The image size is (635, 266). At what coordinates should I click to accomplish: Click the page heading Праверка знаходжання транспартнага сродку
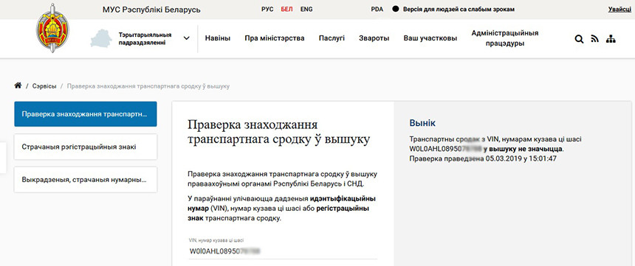278,132
